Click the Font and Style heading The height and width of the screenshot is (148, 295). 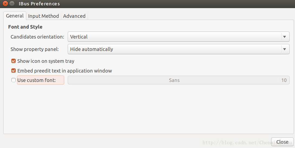point(25,27)
